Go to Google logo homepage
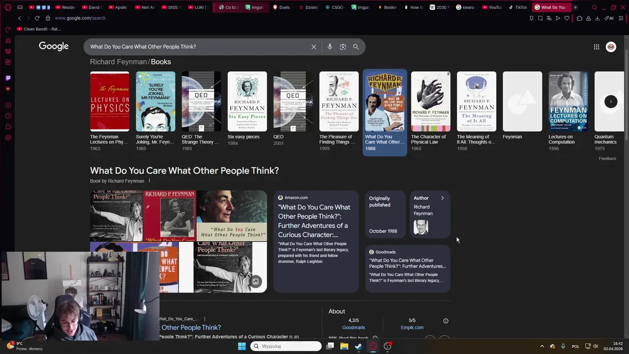This screenshot has width=629, height=354. coord(54,46)
